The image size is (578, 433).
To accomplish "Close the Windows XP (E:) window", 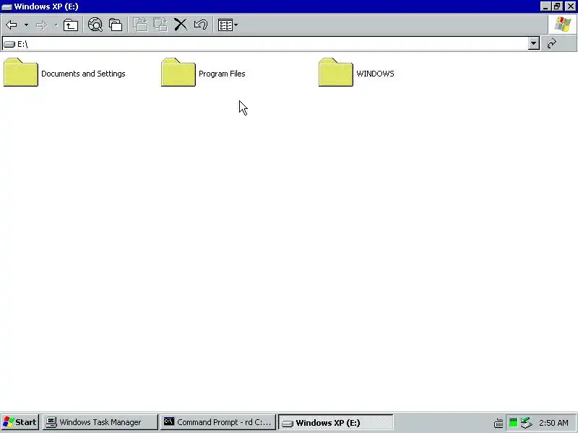I will tap(570, 6).
